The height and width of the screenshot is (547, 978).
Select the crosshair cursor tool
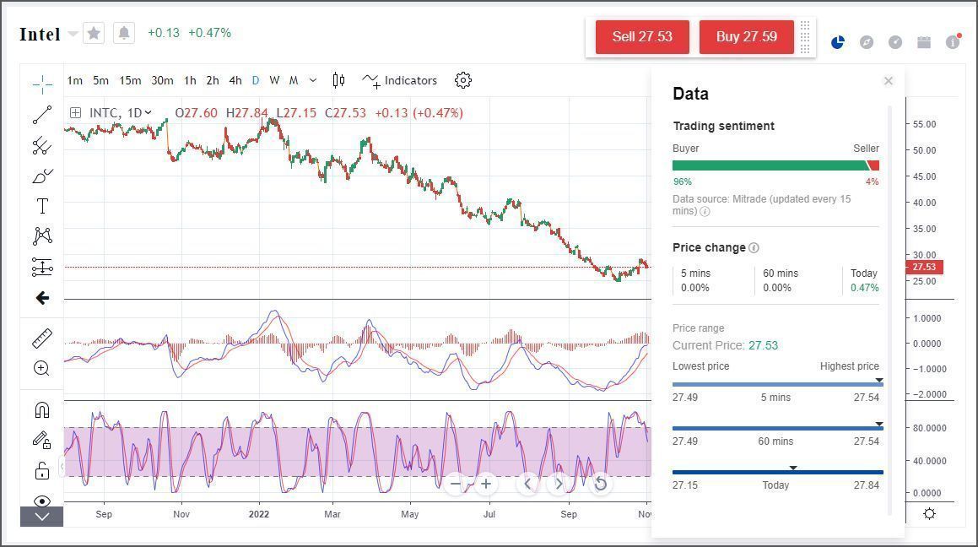41,84
